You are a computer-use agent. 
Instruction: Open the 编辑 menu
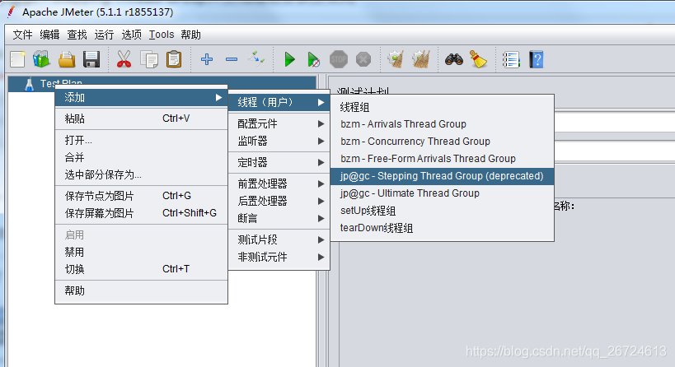coord(49,35)
